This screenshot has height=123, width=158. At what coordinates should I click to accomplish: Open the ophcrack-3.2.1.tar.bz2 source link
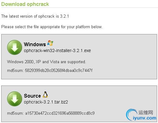[46, 102]
